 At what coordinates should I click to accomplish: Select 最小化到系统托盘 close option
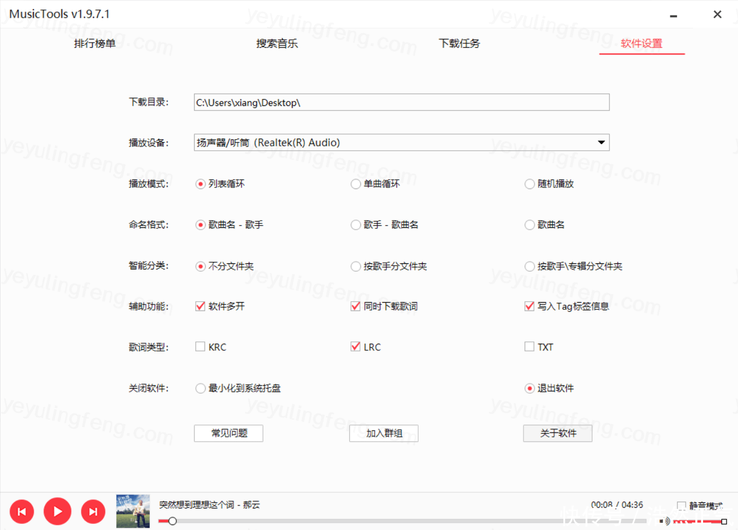200,388
